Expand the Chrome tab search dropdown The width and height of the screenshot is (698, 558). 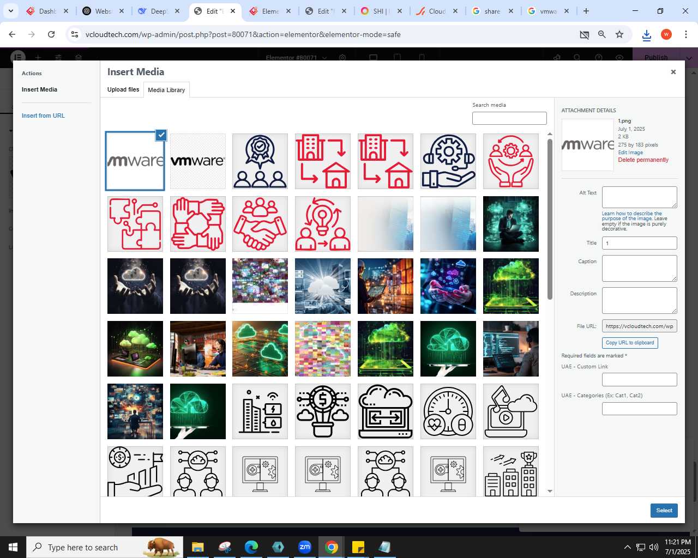click(11, 11)
